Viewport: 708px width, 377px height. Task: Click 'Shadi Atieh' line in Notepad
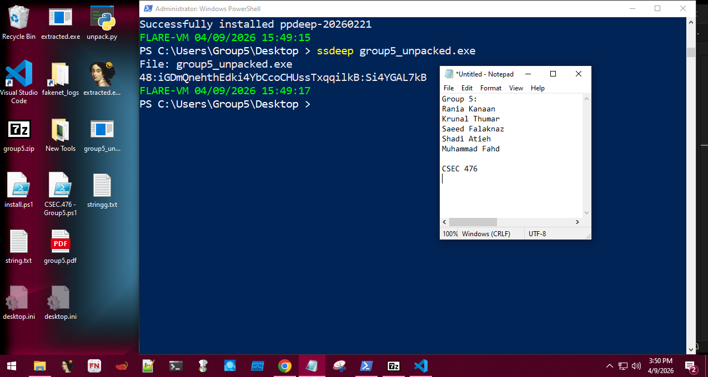[466, 139]
